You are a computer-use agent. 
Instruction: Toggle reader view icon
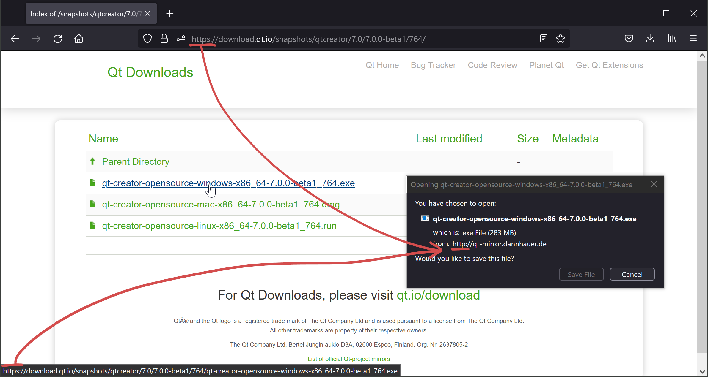(x=544, y=38)
